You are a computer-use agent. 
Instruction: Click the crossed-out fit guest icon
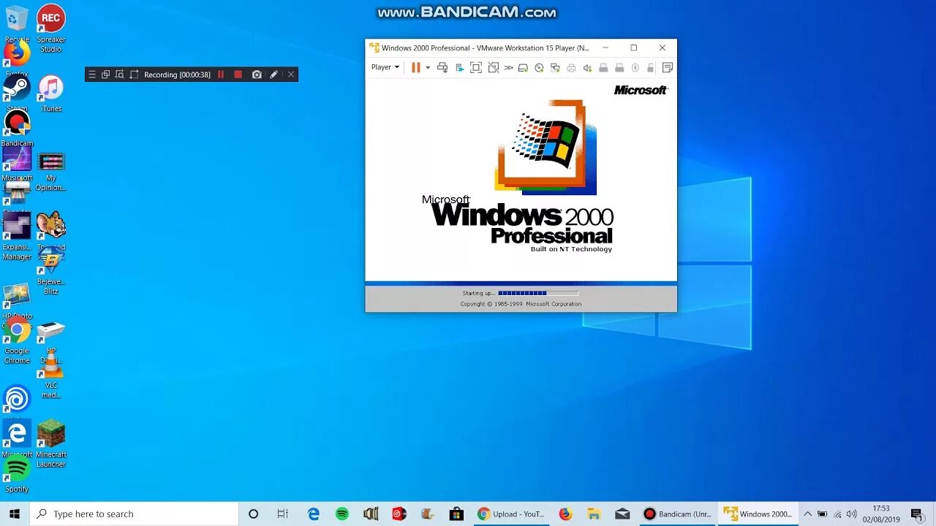(x=494, y=67)
